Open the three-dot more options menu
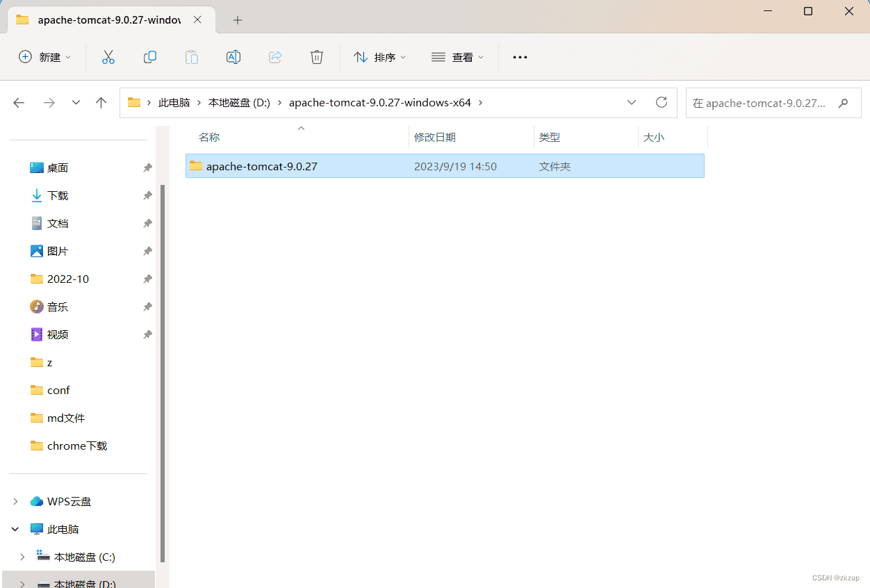The width and height of the screenshot is (870, 588). [x=520, y=57]
